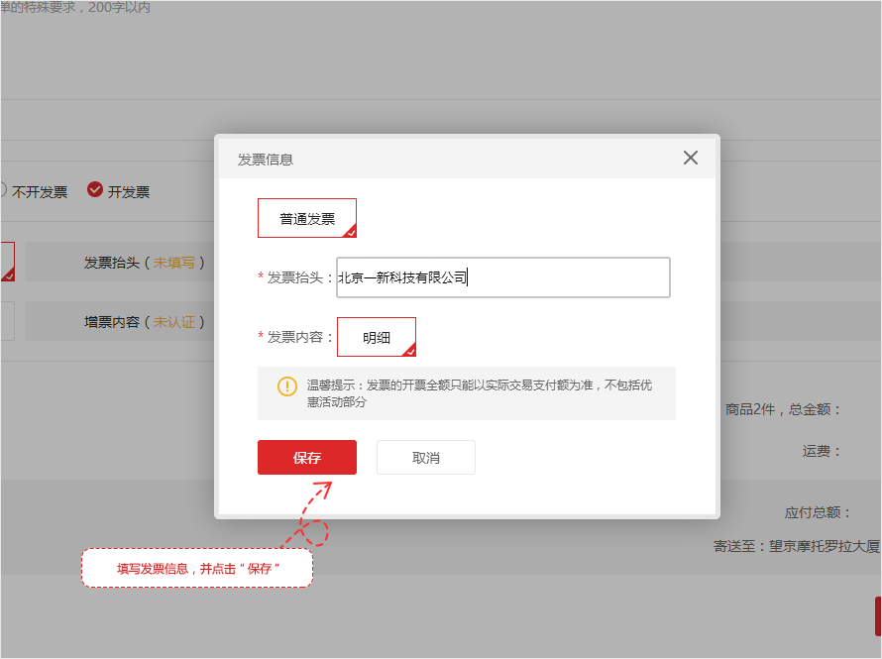Select 明细 as the invoice content
This screenshot has height=659, width=882.
coord(376,337)
